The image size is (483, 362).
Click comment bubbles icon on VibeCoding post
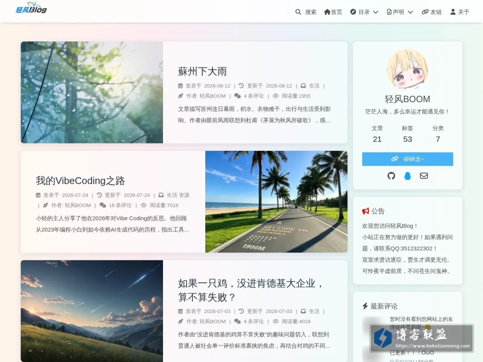103,205
